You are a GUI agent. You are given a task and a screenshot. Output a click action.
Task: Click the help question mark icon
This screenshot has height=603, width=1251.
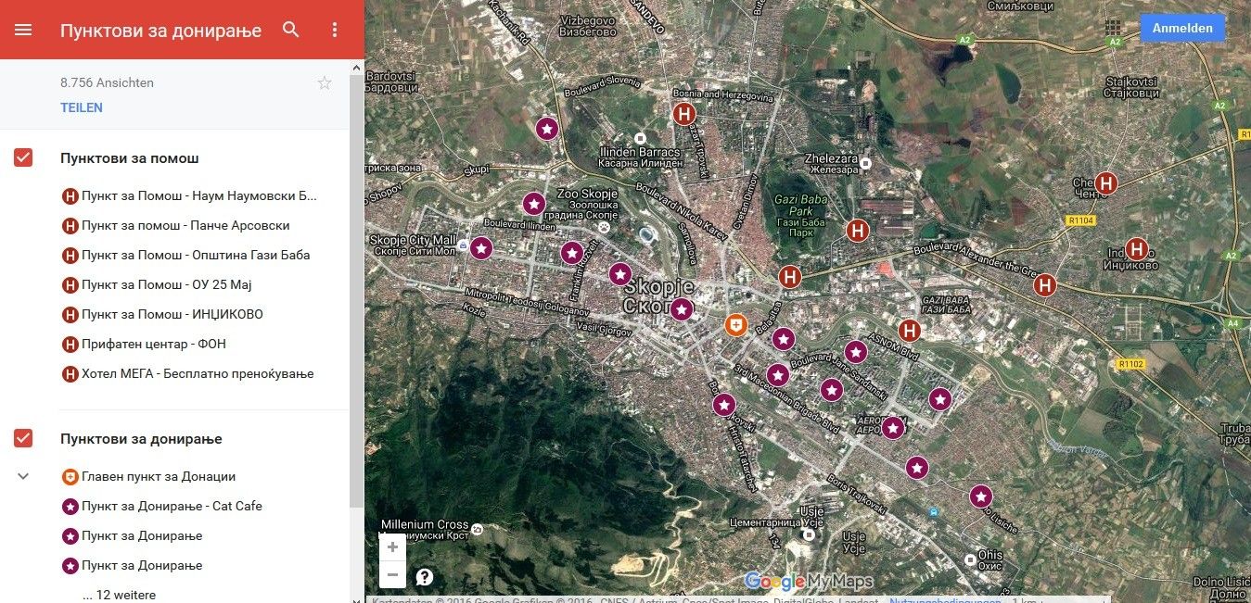click(424, 576)
